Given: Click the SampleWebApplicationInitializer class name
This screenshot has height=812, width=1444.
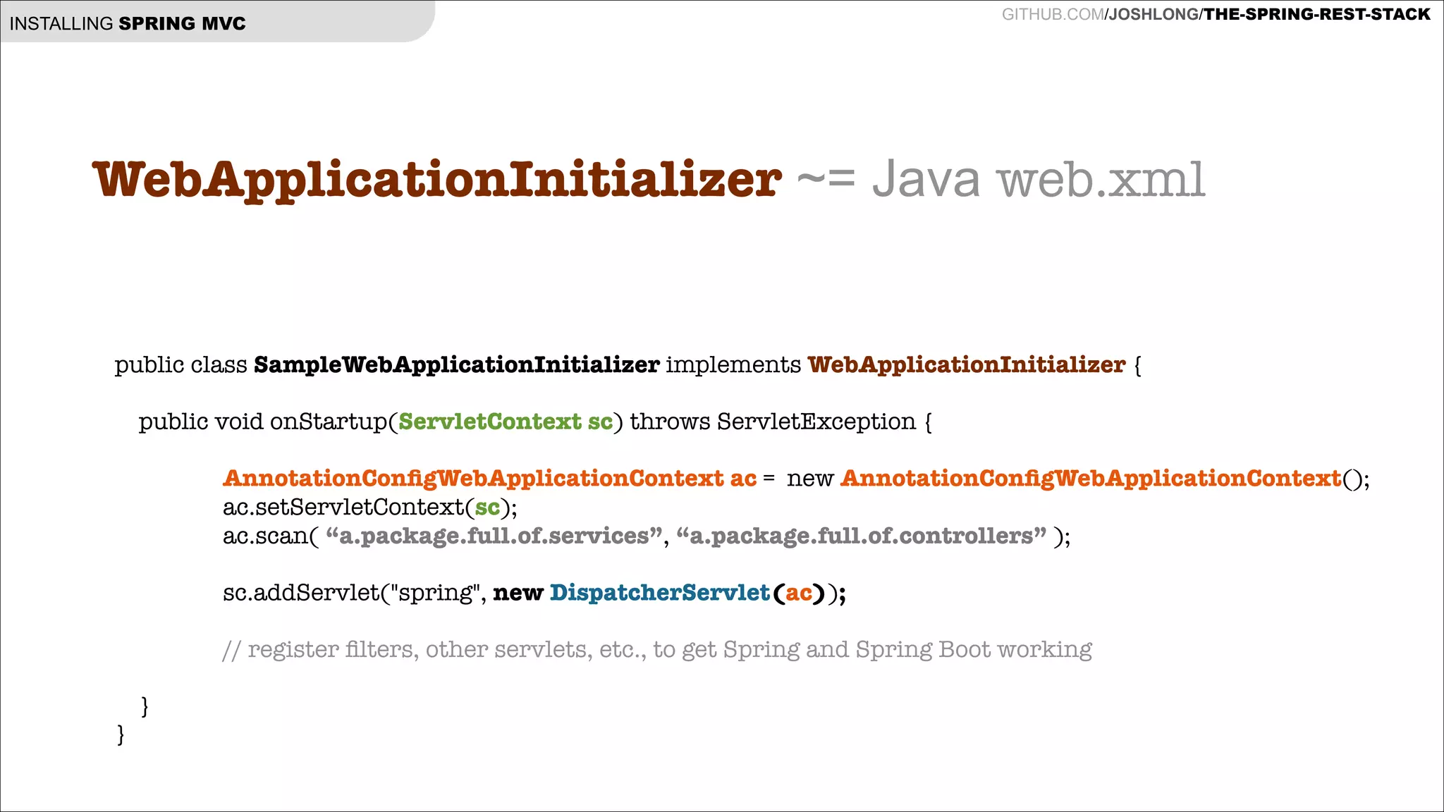Looking at the screenshot, I should coord(456,365).
